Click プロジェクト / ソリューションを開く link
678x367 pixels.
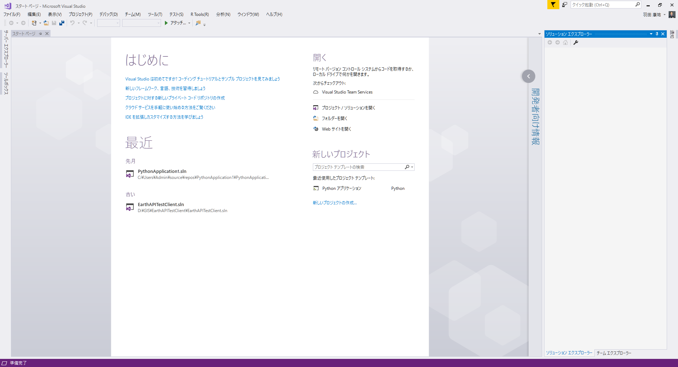349,108
